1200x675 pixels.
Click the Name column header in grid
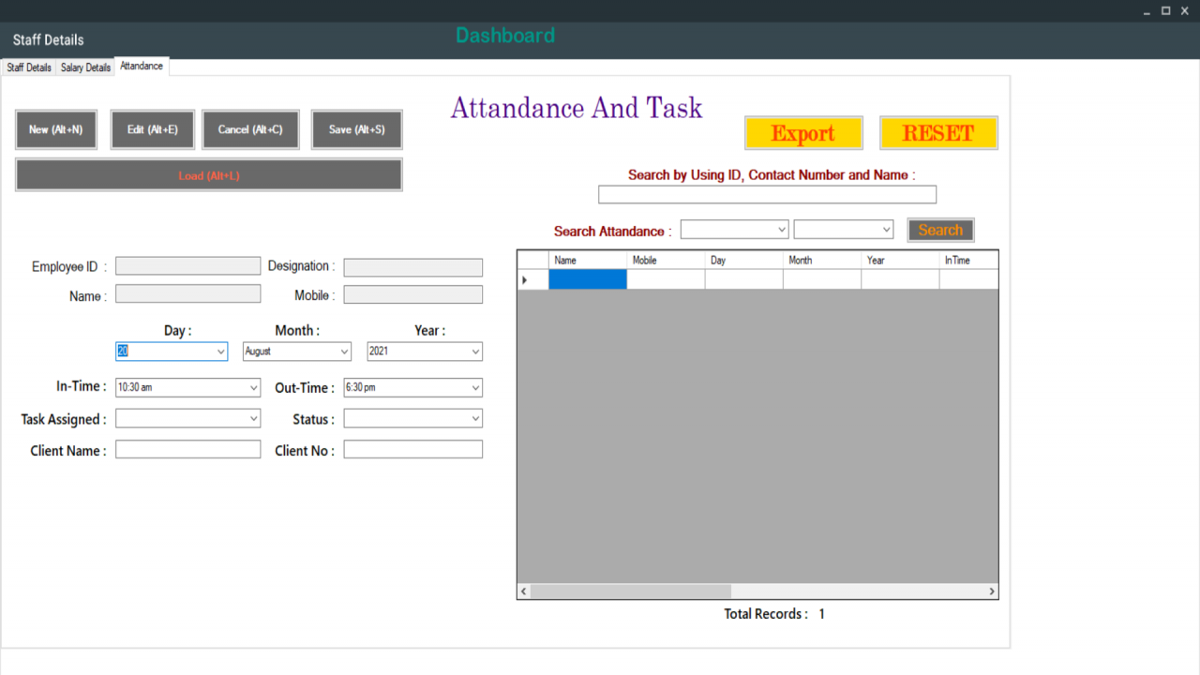coord(588,260)
